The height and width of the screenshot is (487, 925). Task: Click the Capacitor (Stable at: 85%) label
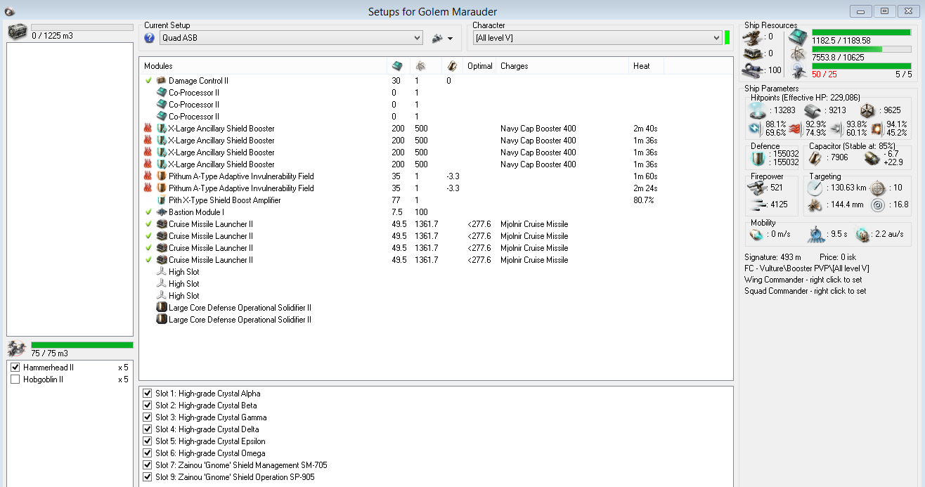coord(852,146)
